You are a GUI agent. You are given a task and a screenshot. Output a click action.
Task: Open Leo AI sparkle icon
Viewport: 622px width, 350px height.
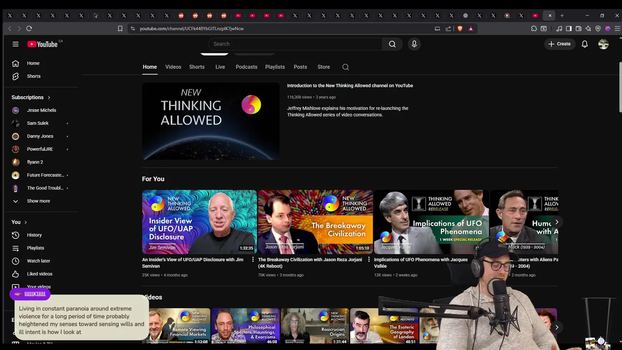click(588, 29)
